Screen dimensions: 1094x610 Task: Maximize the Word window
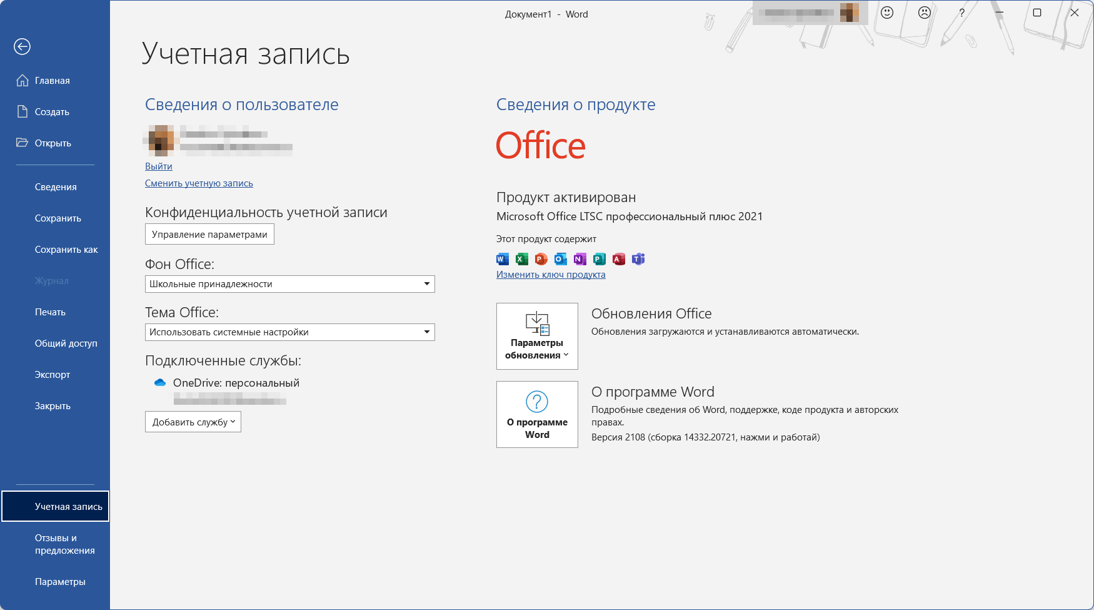click(x=1037, y=13)
